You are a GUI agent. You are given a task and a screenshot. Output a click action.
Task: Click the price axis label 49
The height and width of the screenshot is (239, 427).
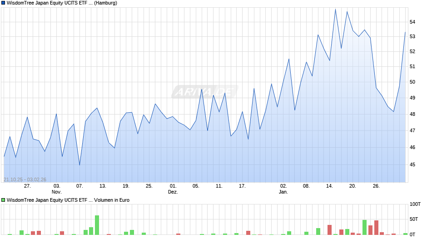click(412, 98)
